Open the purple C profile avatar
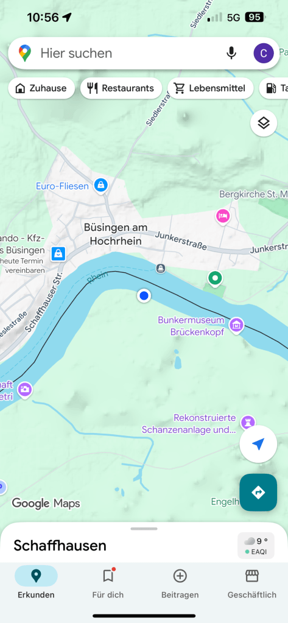Screen dimensions: 288x623 tap(264, 53)
